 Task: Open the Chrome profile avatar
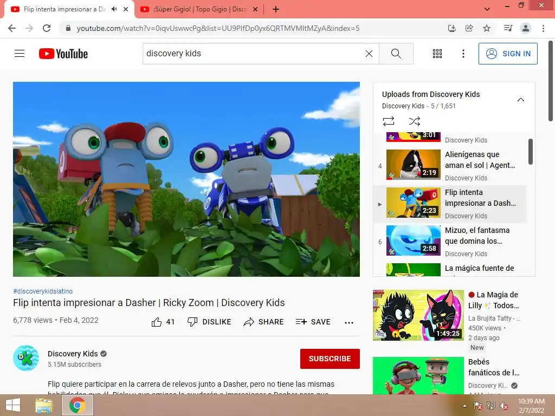tap(526, 28)
